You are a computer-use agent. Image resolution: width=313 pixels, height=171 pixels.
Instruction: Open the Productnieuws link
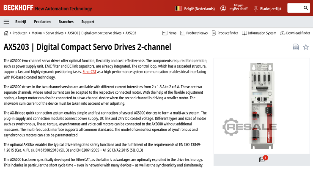197,33
